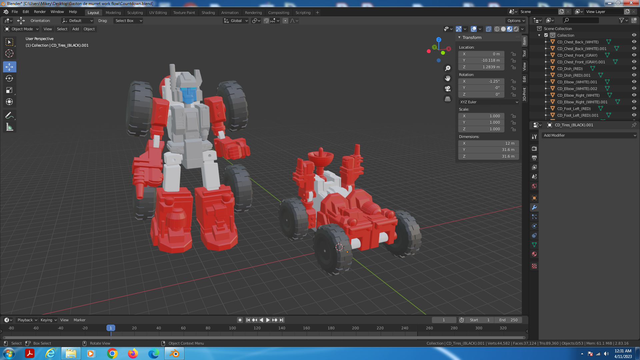
Task: Jump to the timeline end frame
Action: (282, 320)
